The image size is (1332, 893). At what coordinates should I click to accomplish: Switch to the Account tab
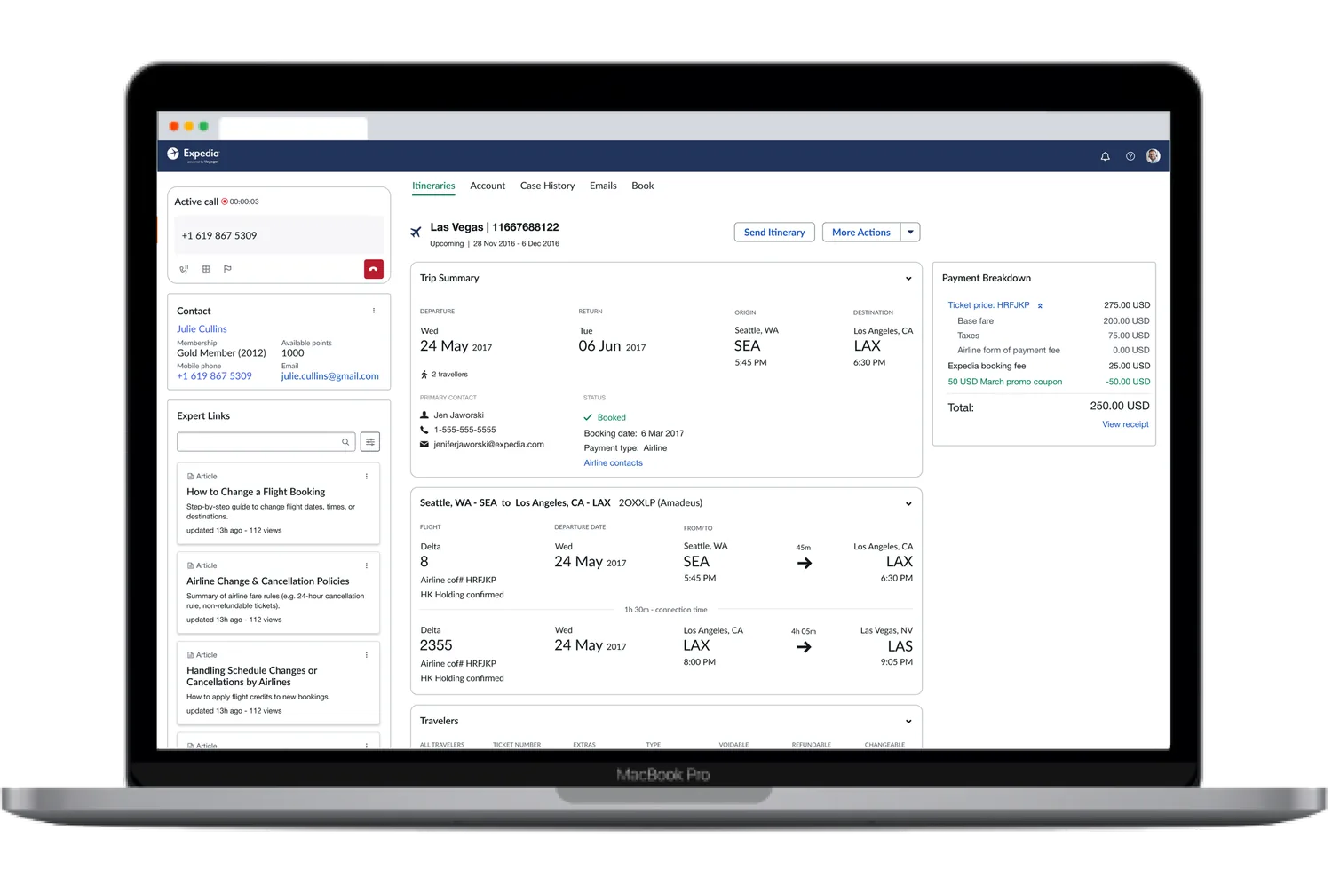[x=488, y=186]
